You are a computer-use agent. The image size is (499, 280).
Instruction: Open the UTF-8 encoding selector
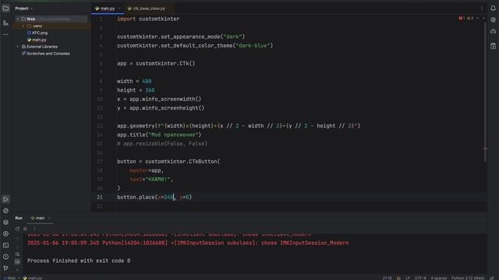click(420, 278)
